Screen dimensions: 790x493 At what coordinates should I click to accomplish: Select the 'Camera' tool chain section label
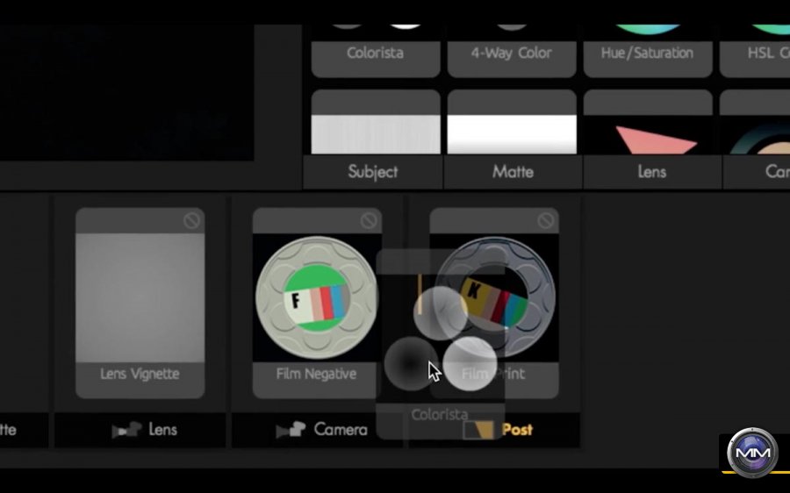click(341, 430)
